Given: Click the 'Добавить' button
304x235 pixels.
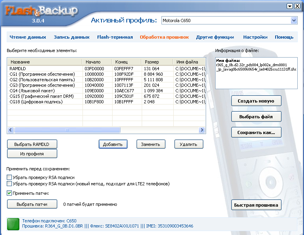Looking at the screenshot, I should click(x=113, y=144).
